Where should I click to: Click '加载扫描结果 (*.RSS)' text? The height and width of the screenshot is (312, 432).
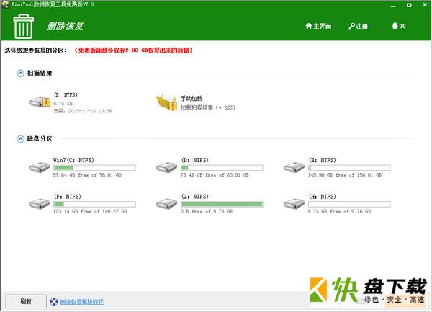click(208, 108)
